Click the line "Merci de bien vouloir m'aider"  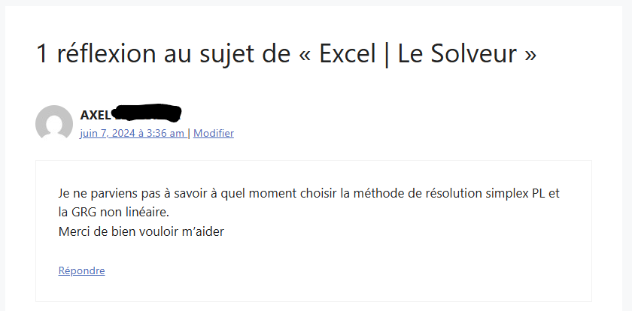tap(141, 231)
